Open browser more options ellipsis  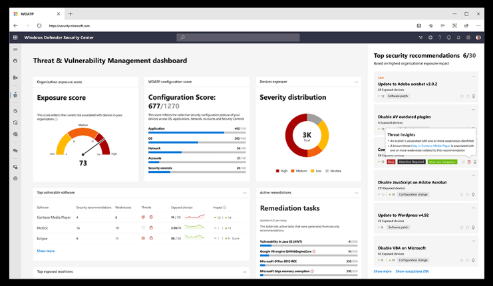(478, 26)
